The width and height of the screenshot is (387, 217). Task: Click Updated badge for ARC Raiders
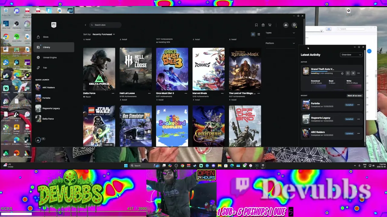click(349, 134)
